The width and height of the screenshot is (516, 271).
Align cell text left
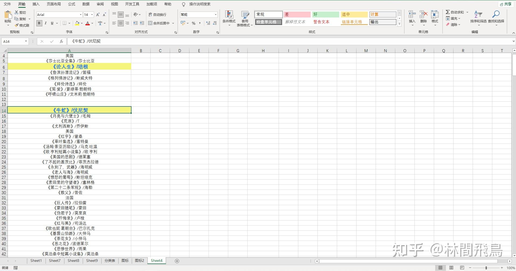point(114,23)
